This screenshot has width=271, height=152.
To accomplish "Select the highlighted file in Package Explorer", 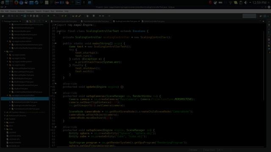I will tap(25, 99).
